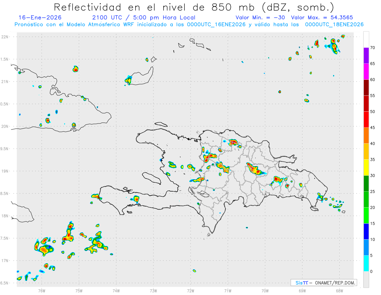This screenshot has height=295, width=381.
Task: Click the cyan 0-5 dBZ colorbar segment
Action: tap(366, 263)
